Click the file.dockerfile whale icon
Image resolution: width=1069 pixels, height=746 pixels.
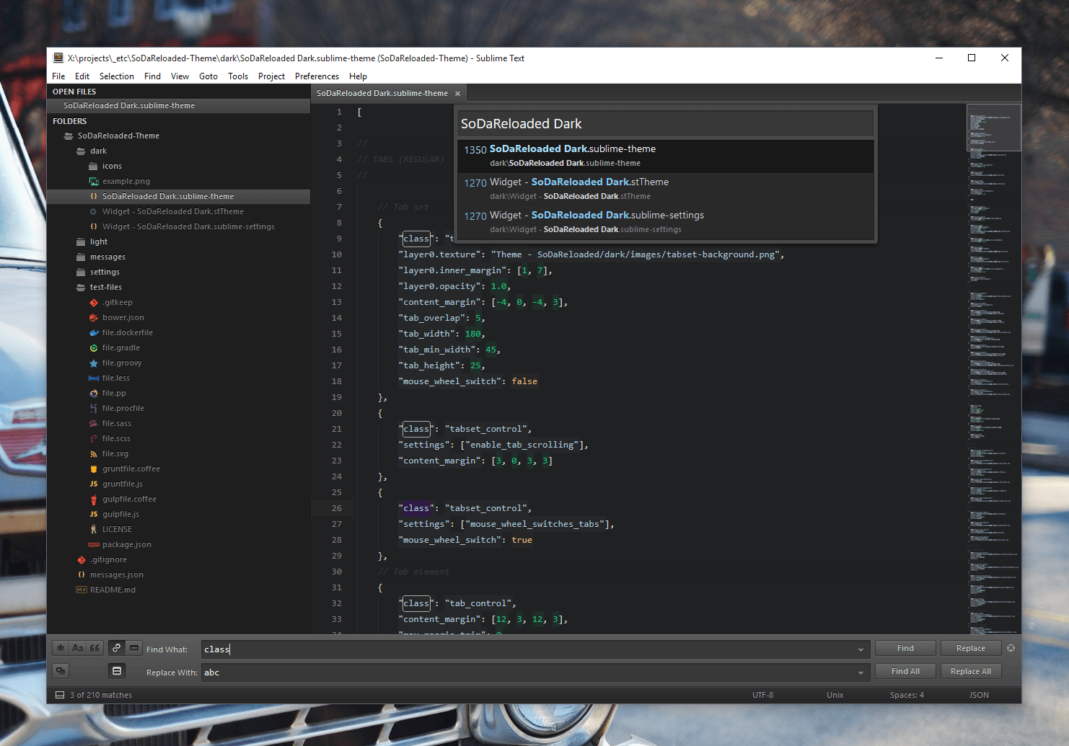pos(94,333)
